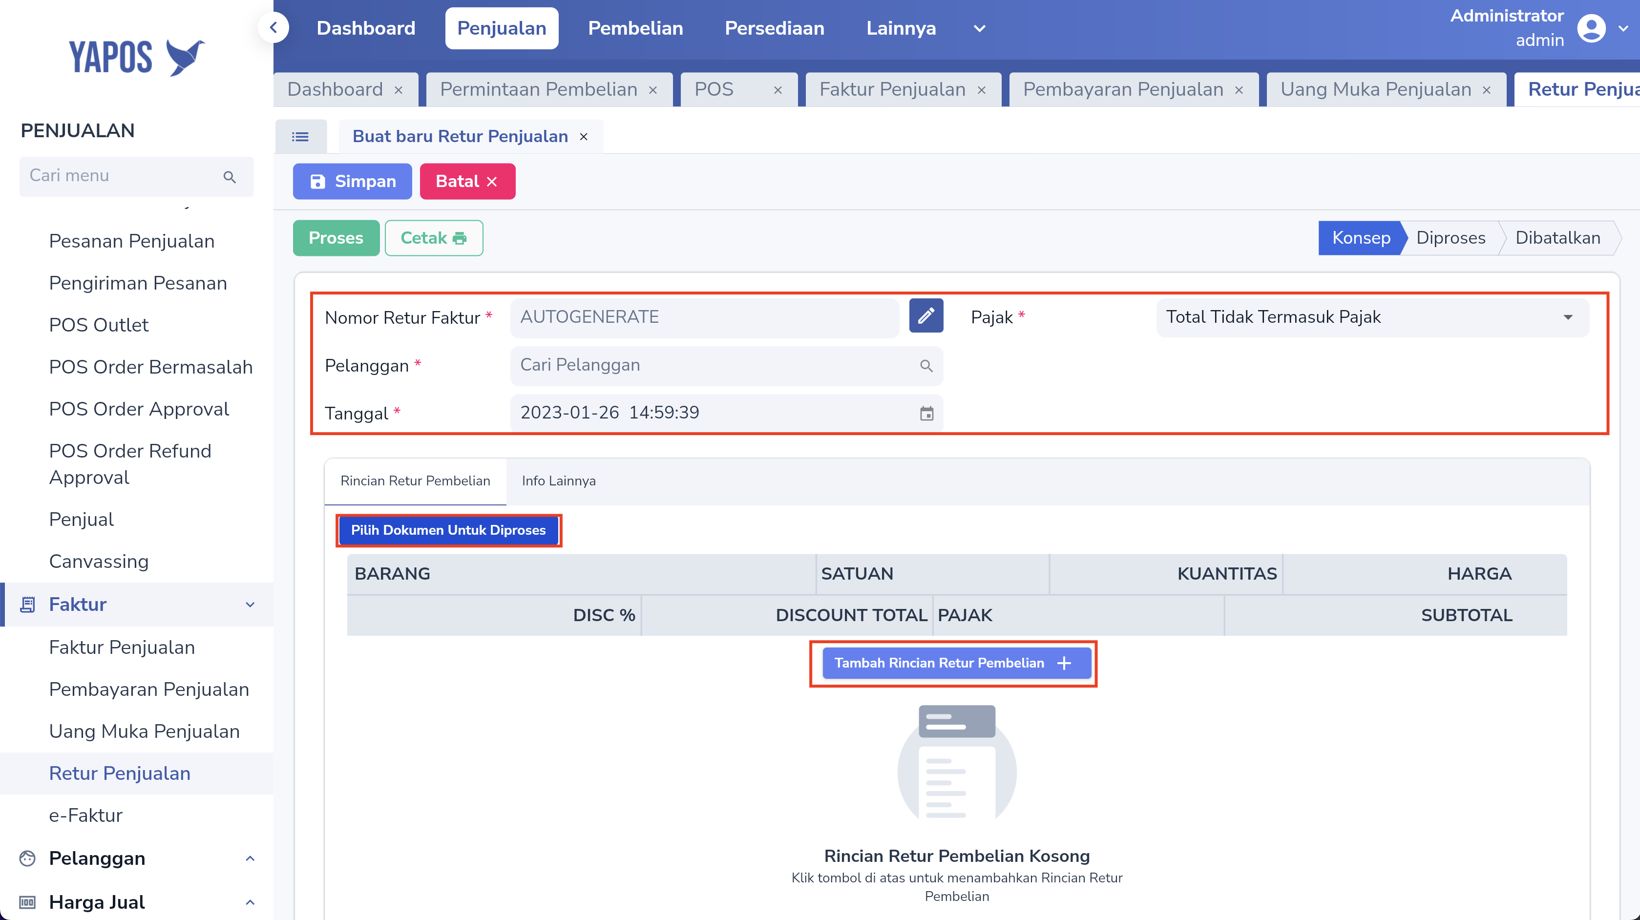This screenshot has height=920, width=1640.
Task: Open Pengiriman Pesanan in sidebar
Action: 138,283
